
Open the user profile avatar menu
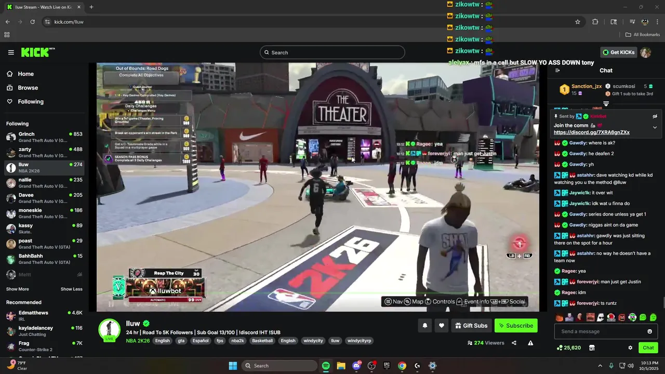coord(646,52)
